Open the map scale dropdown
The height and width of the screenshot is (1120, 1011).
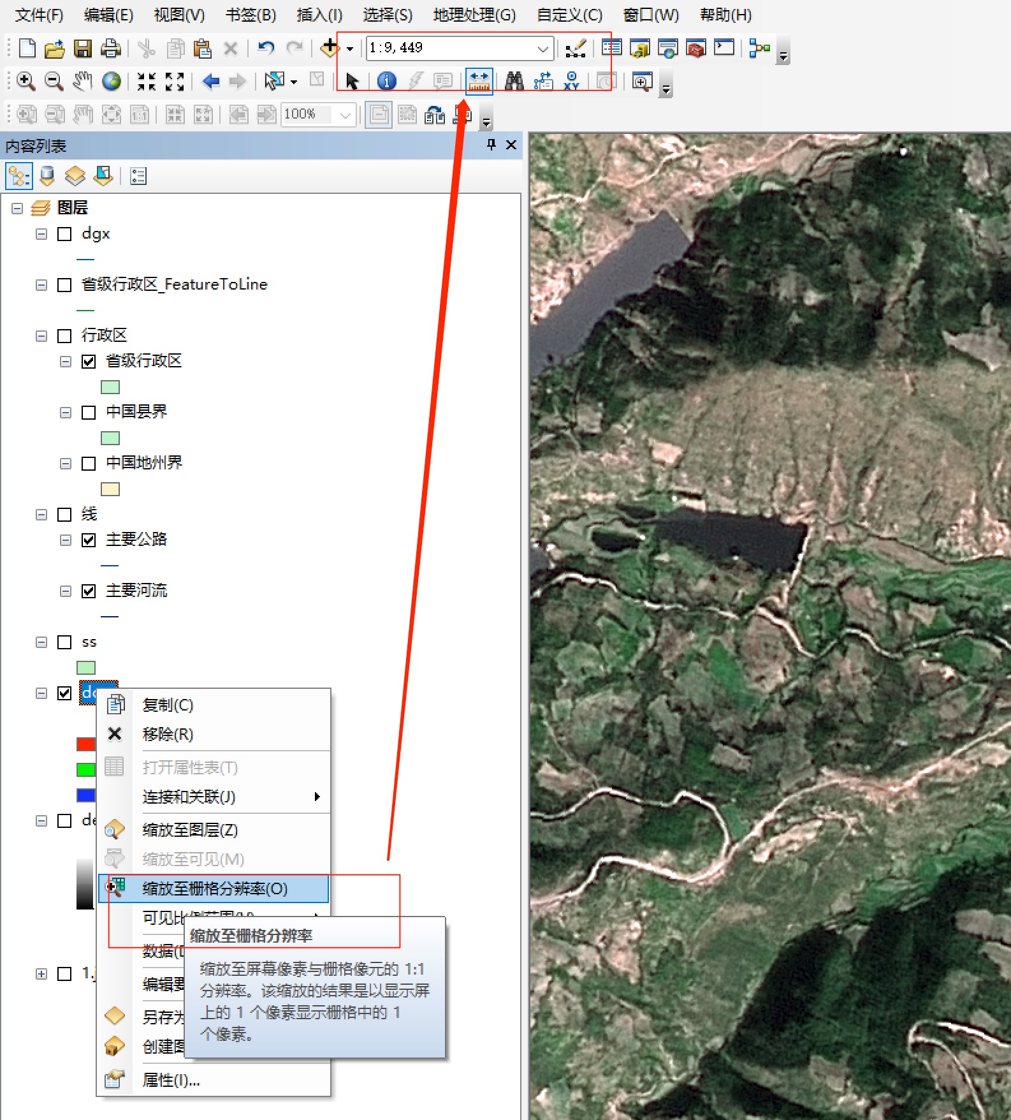pyautogui.click(x=542, y=48)
